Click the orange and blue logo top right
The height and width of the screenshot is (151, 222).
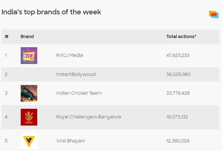click(x=214, y=15)
